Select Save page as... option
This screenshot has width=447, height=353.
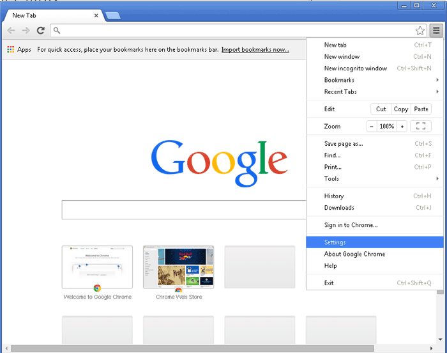point(375,144)
